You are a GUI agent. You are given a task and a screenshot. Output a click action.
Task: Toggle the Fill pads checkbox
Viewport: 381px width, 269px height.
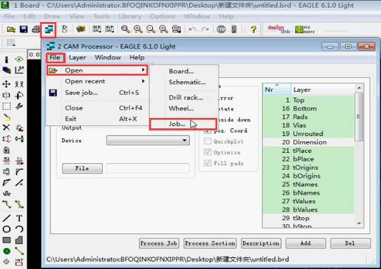(x=208, y=163)
